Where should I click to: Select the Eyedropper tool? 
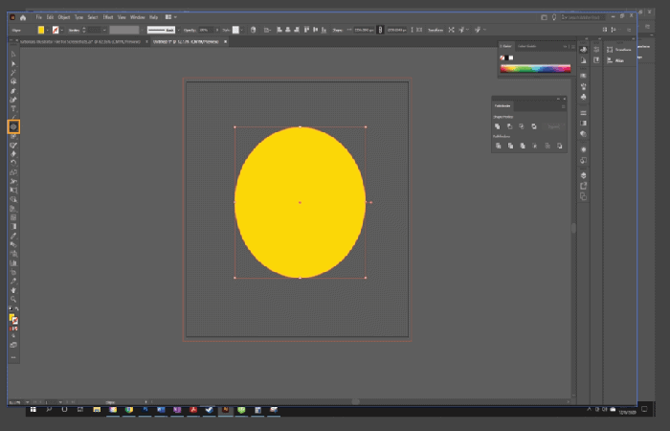(x=13, y=236)
